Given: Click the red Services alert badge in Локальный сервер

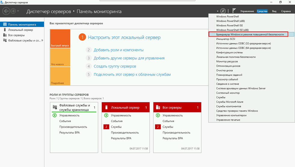Looking at the screenshot, I should coord(106,127).
